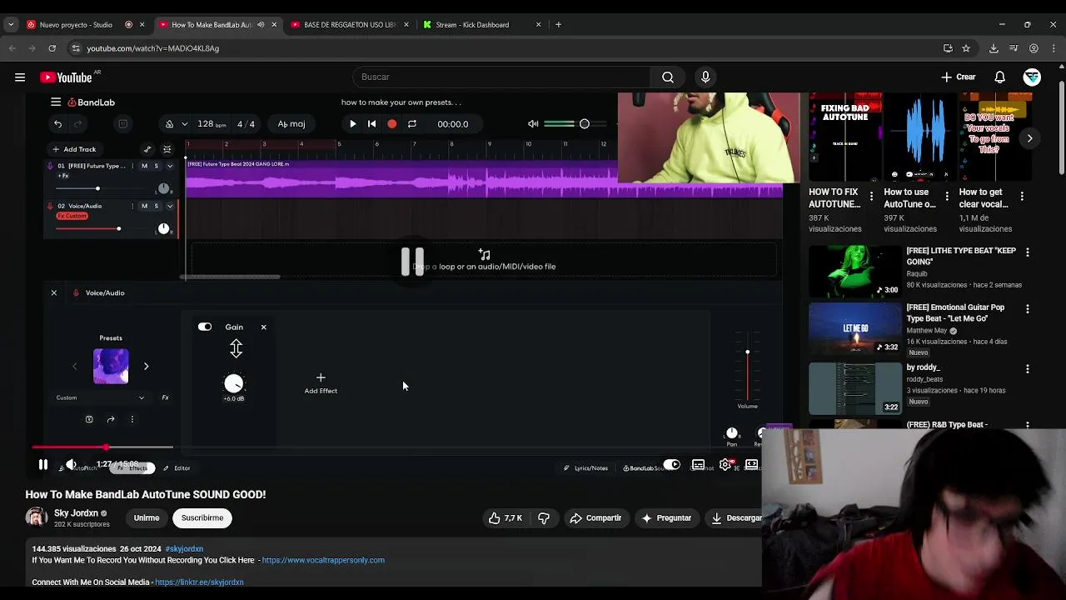This screenshot has width=1066, height=600.
Task: Click the pan knob on track 02
Action: coord(163,228)
